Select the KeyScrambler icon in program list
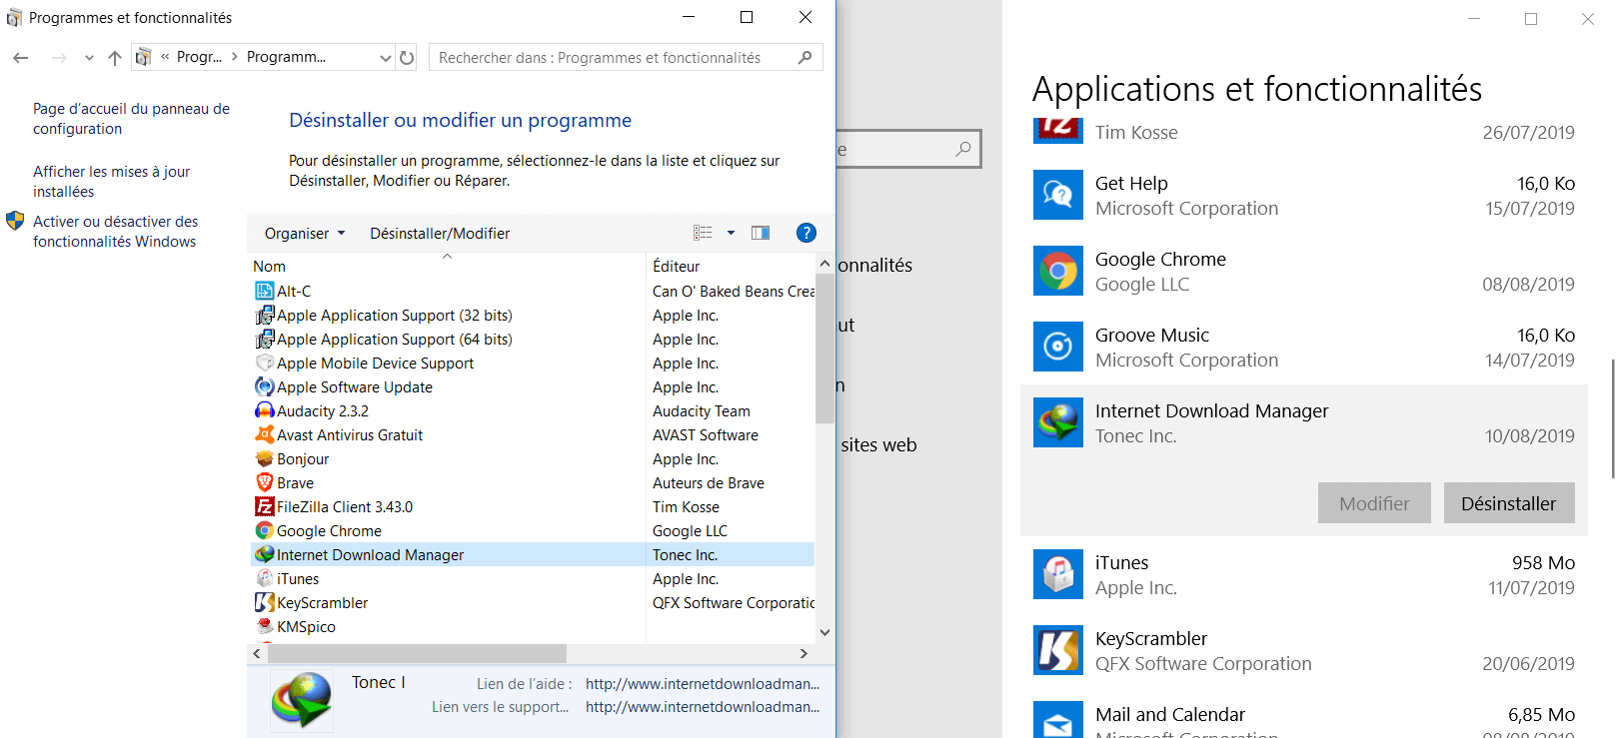1616x738 pixels. [264, 602]
